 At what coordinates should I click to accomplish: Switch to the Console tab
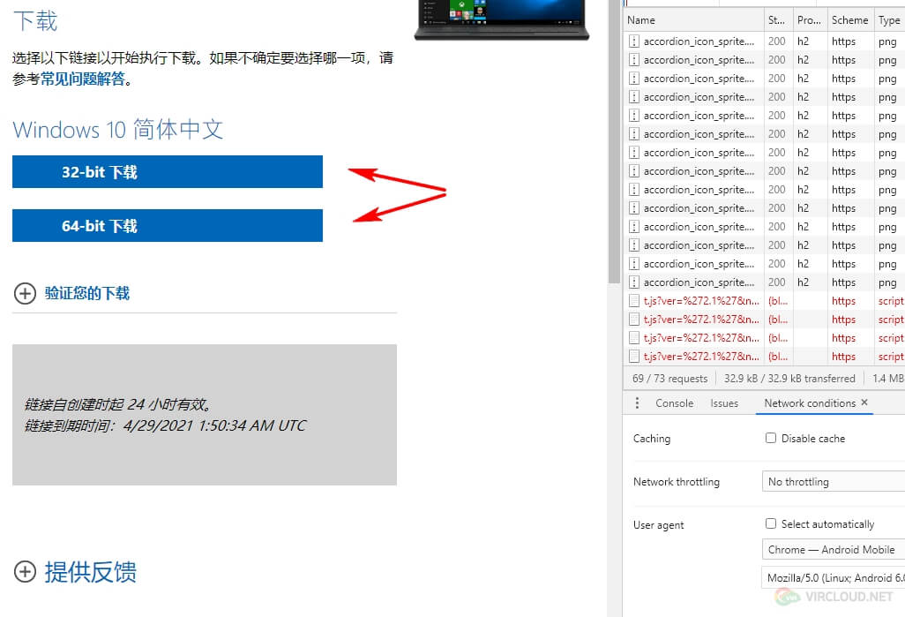point(674,403)
